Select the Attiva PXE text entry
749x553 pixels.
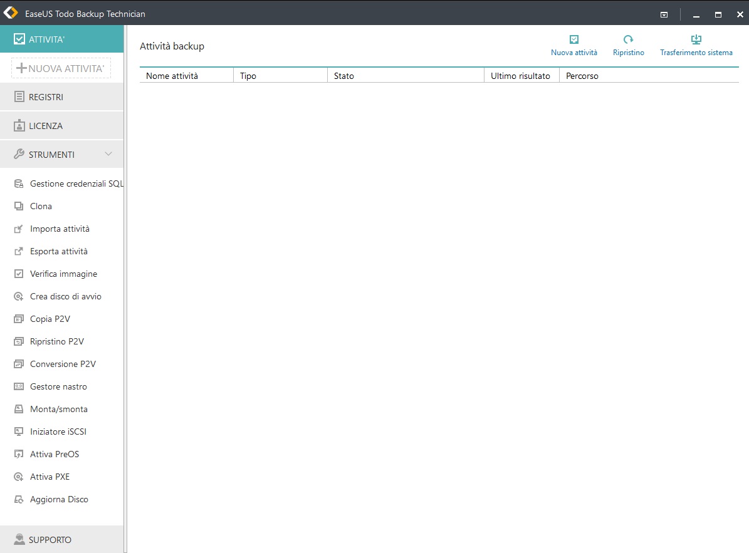point(50,477)
